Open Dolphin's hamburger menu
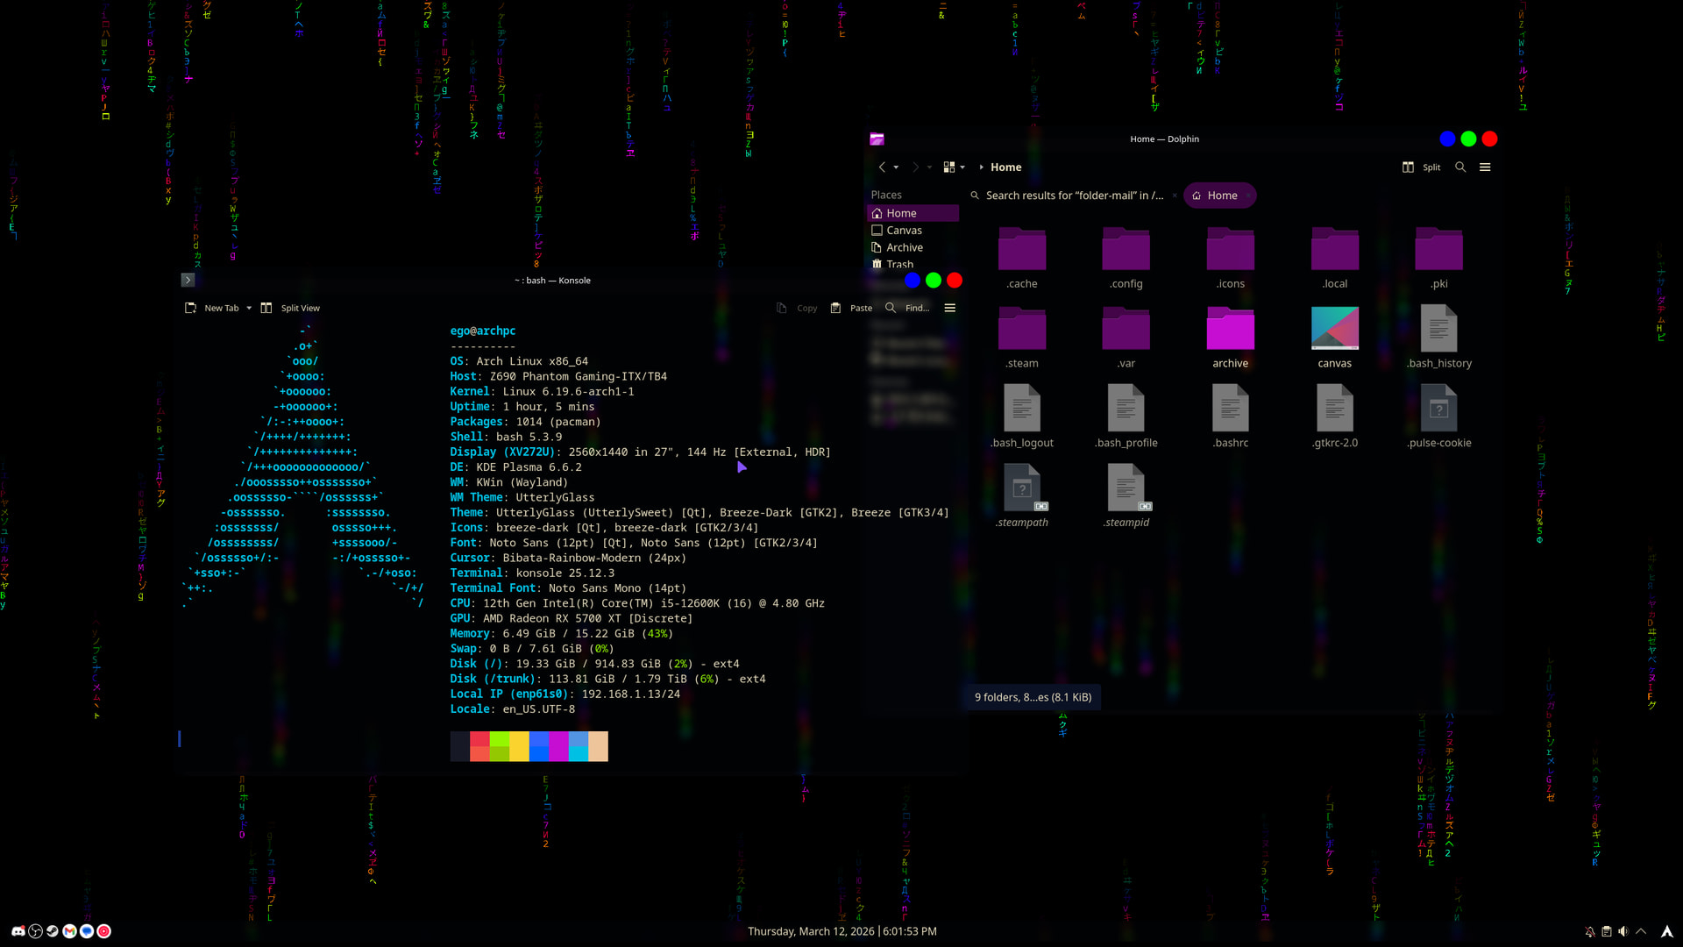1683x947 pixels. (x=1485, y=167)
